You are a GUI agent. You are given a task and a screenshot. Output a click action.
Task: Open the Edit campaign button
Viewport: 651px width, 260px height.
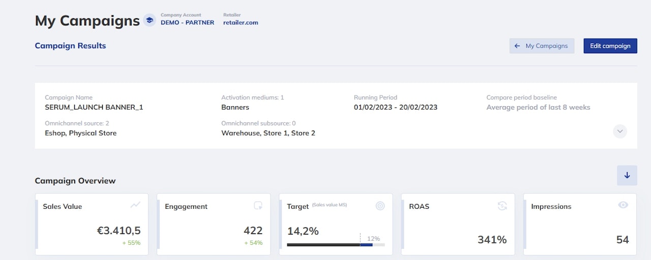click(x=610, y=46)
